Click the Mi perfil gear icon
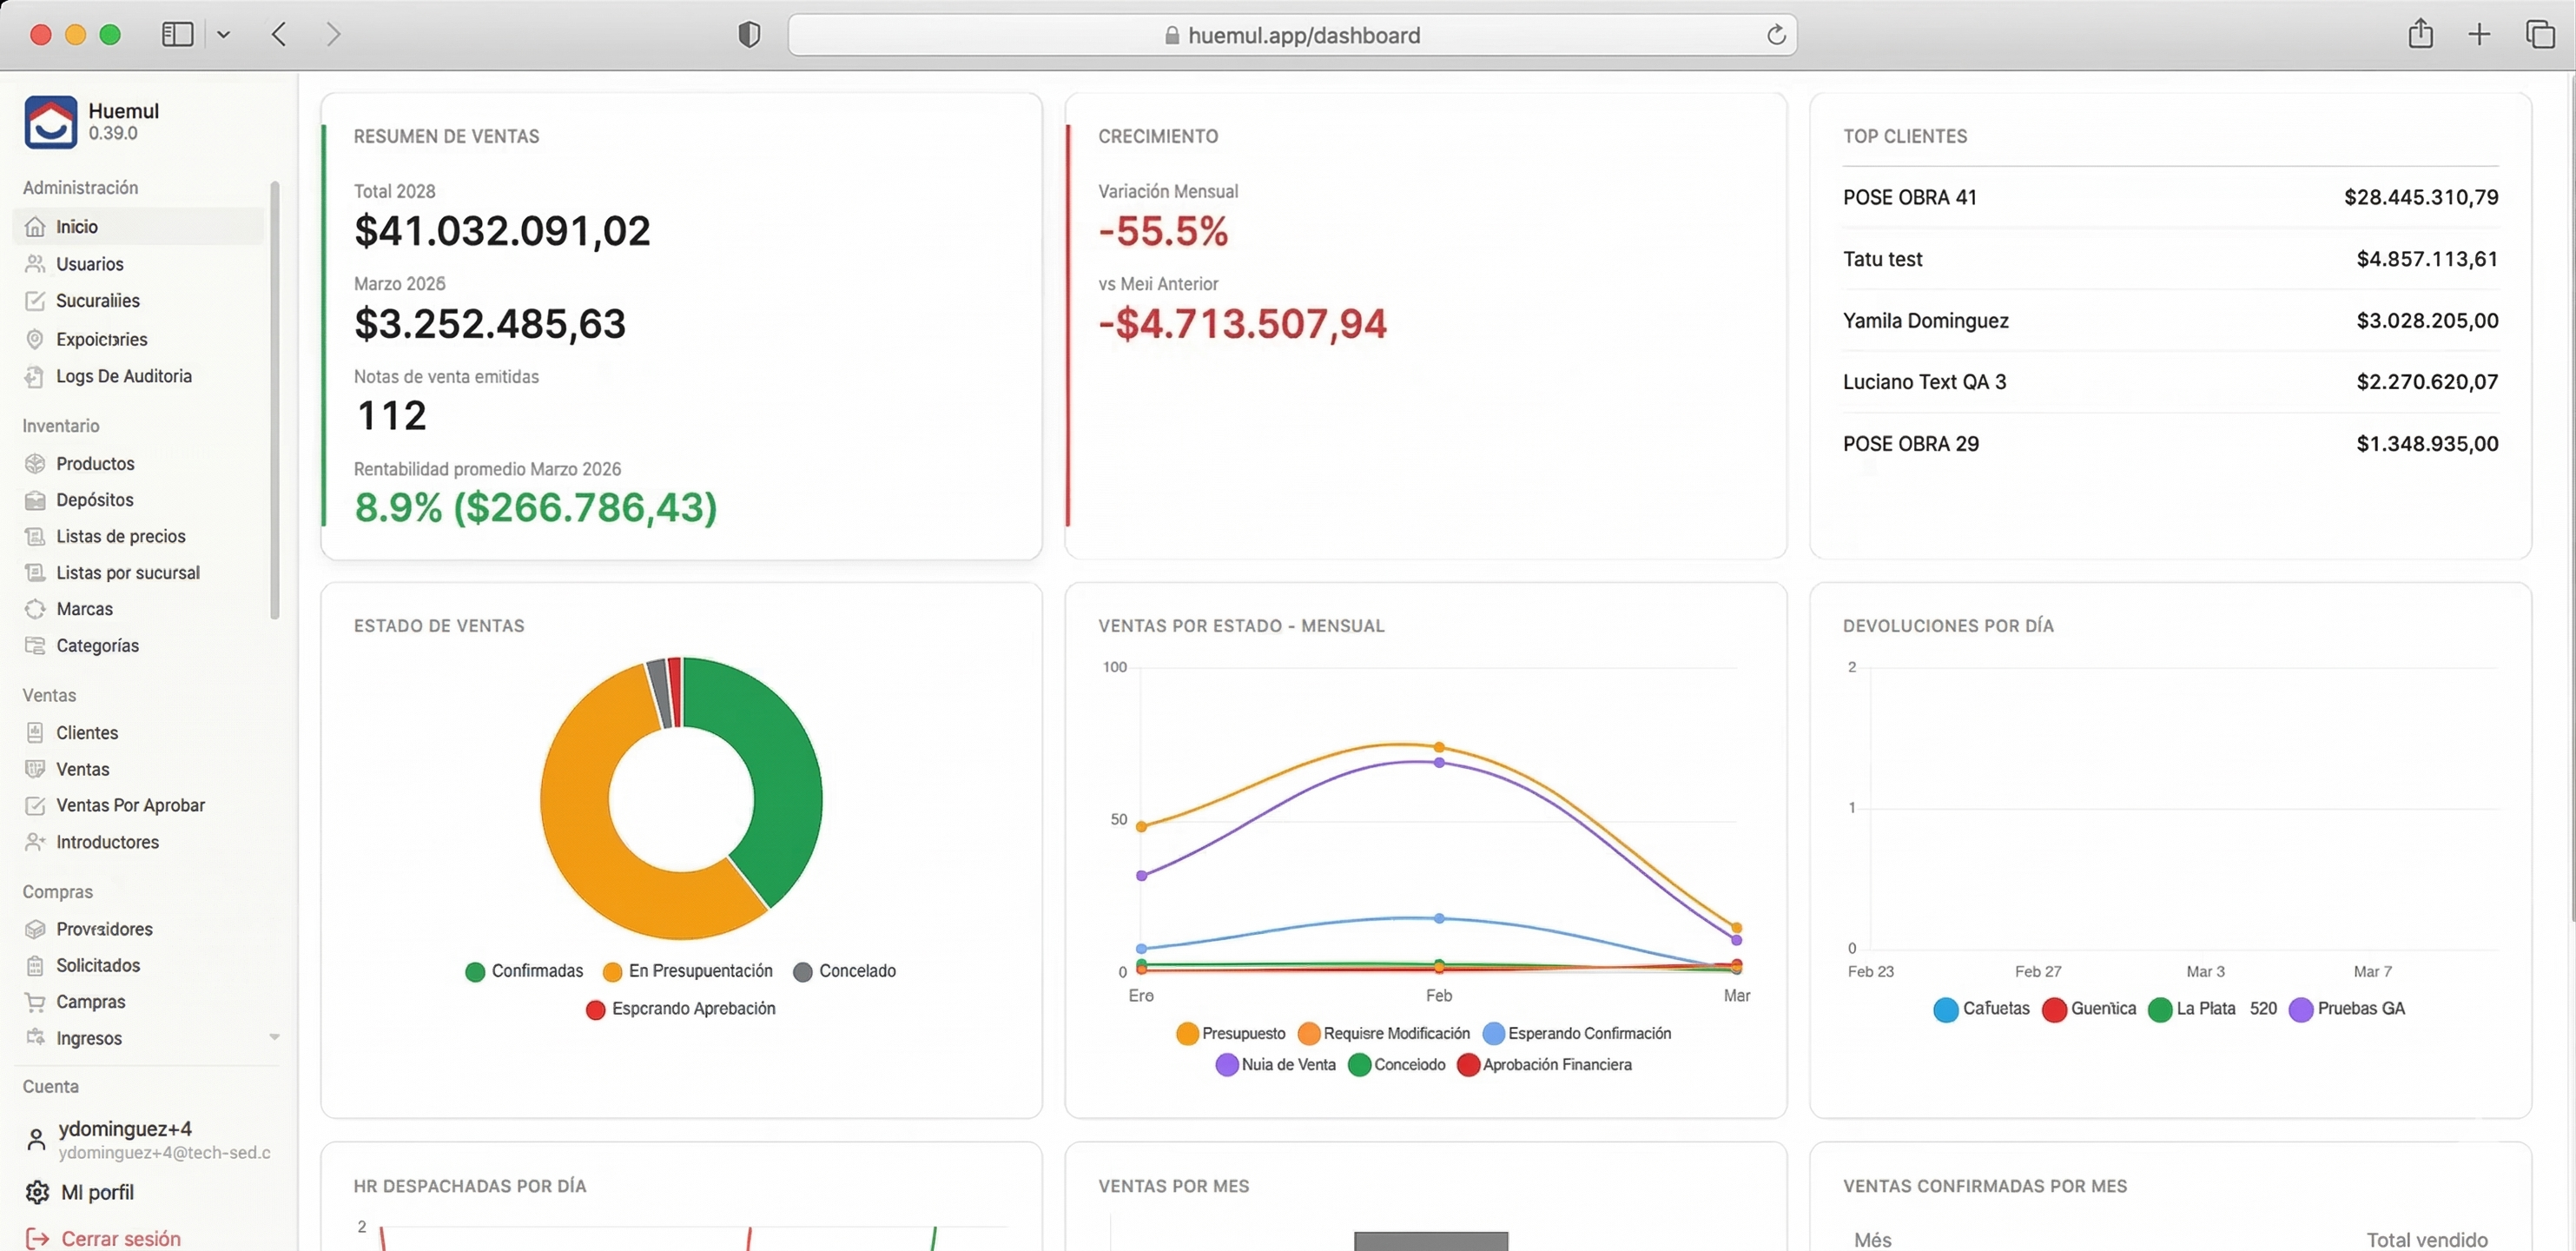Image resolution: width=2576 pixels, height=1251 pixels. tap(37, 1192)
